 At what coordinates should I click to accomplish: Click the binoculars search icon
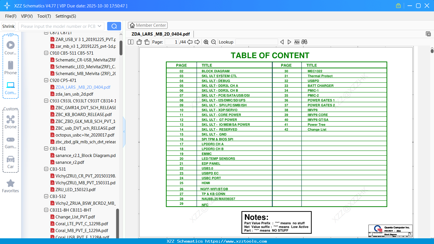[x=304, y=42]
